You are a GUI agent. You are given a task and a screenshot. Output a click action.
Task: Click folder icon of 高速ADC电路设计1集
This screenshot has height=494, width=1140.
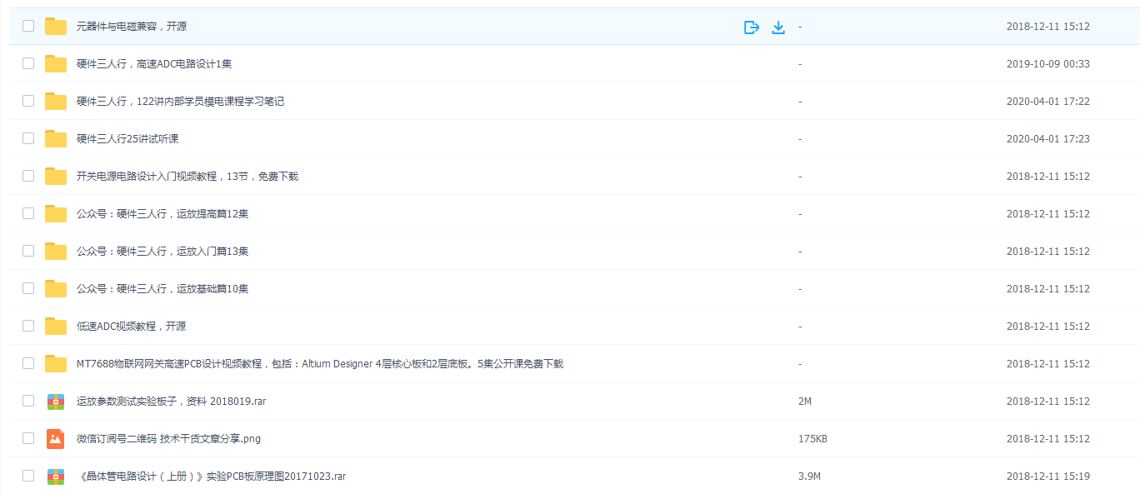tap(56, 63)
